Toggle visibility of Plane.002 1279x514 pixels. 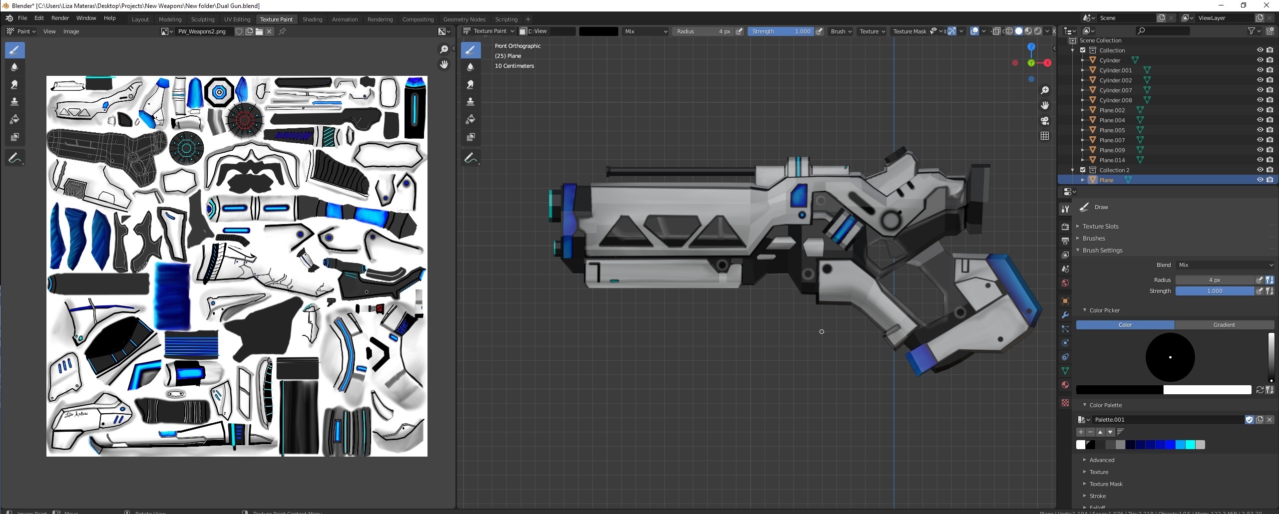point(1260,110)
